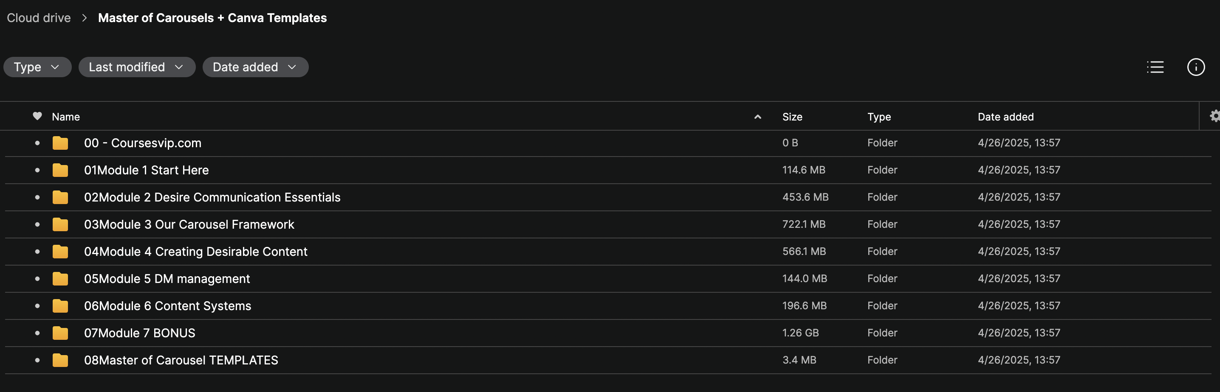Screen dimensions: 1220x392
Task: Toggle the Name sort arrow
Action: click(x=757, y=117)
